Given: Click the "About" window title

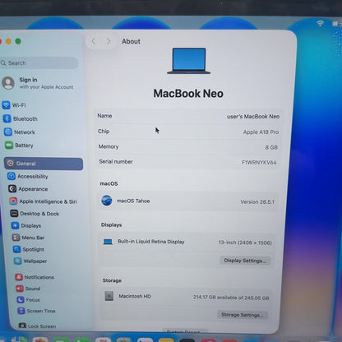Looking at the screenshot, I should coord(131,41).
